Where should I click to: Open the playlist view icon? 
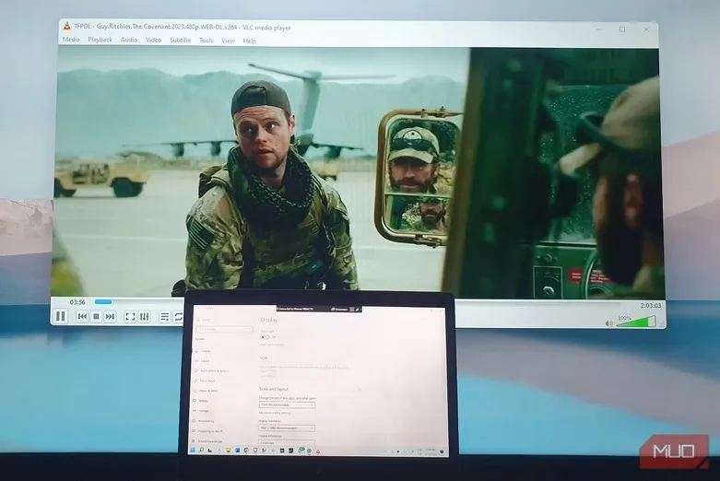164,316
